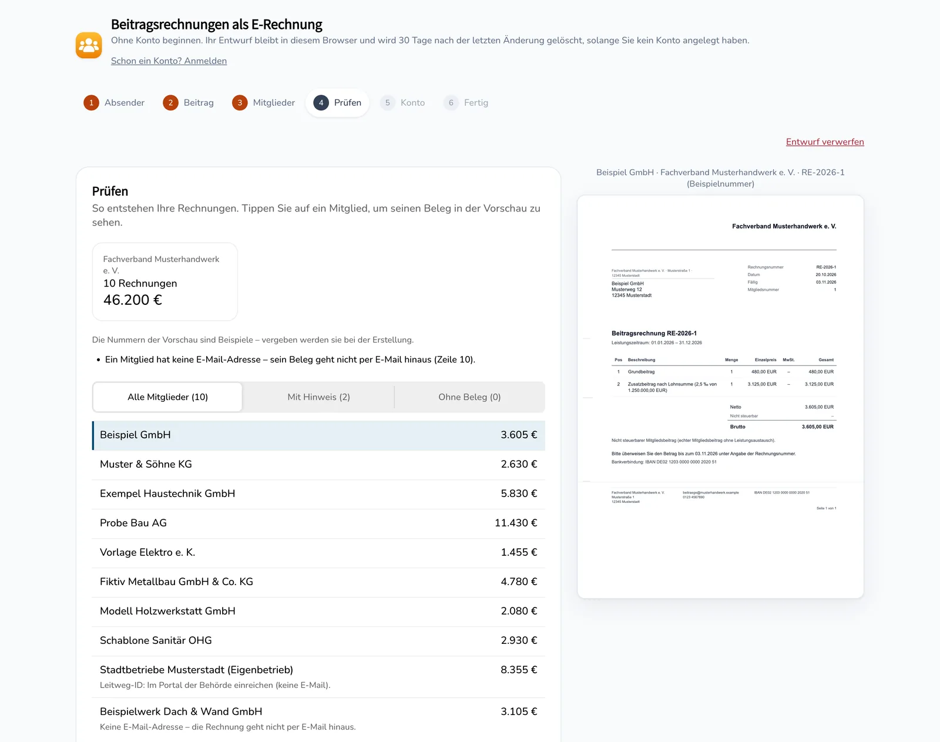Click the 8.355 € amount for Stadtbetriebe
The image size is (940, 742).
(x=519, y=670)
